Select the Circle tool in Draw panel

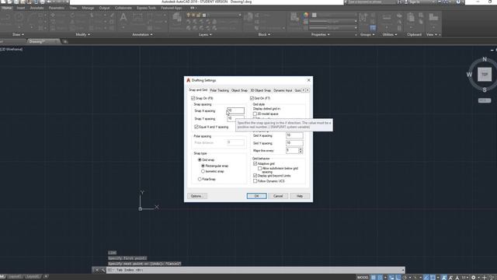pos(19,17)
